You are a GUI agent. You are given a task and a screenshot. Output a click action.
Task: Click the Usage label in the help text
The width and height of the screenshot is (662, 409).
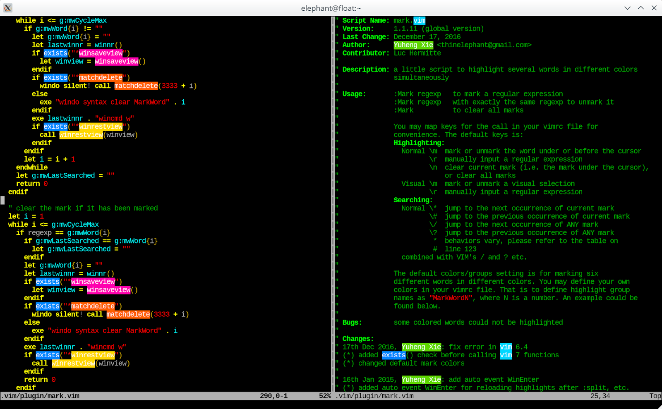[x=353, y=94]
